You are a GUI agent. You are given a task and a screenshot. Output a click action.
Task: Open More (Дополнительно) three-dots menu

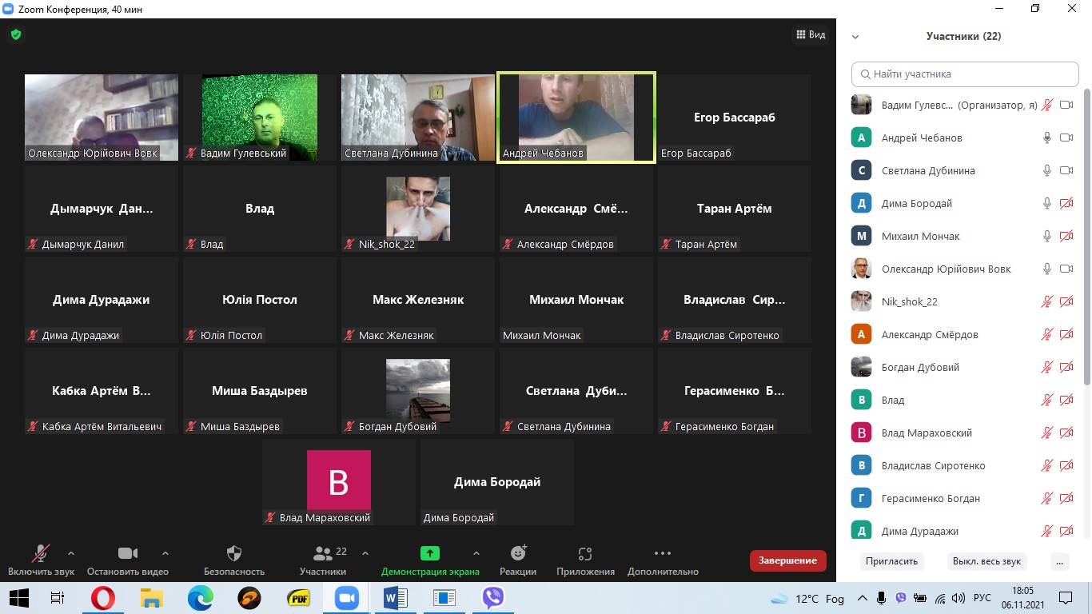pos(663,553)
